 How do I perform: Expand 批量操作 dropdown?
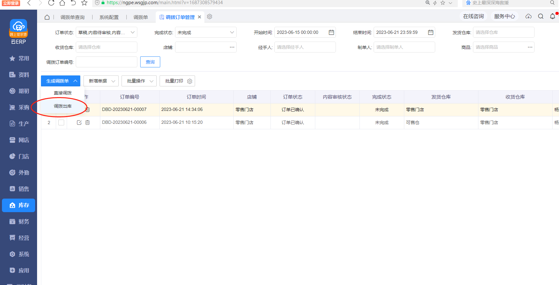pos(139,81)
